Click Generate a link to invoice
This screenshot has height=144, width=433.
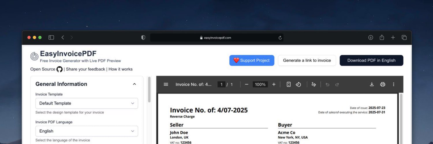tap(307, 60)
